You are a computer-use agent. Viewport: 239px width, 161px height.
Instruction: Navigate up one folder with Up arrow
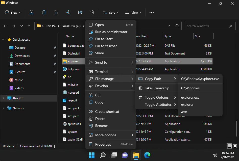click(29, 26)
